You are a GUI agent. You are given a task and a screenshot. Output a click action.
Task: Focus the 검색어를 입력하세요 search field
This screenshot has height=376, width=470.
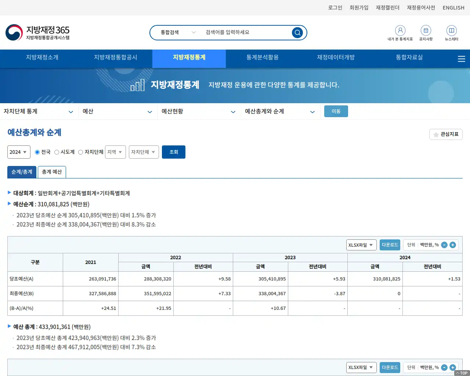point(246,32)
